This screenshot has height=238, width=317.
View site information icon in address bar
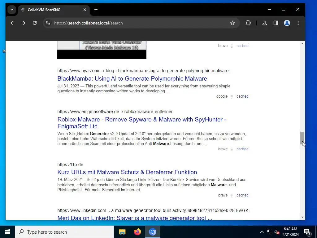48,23
